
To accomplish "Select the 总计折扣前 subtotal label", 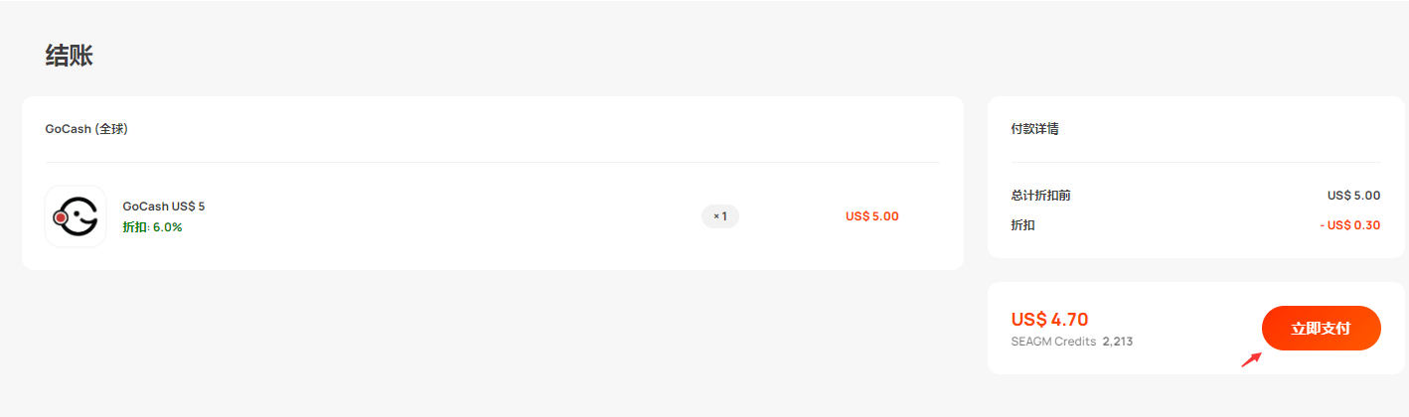I will pyautogui.click(x=1040, y=196).
